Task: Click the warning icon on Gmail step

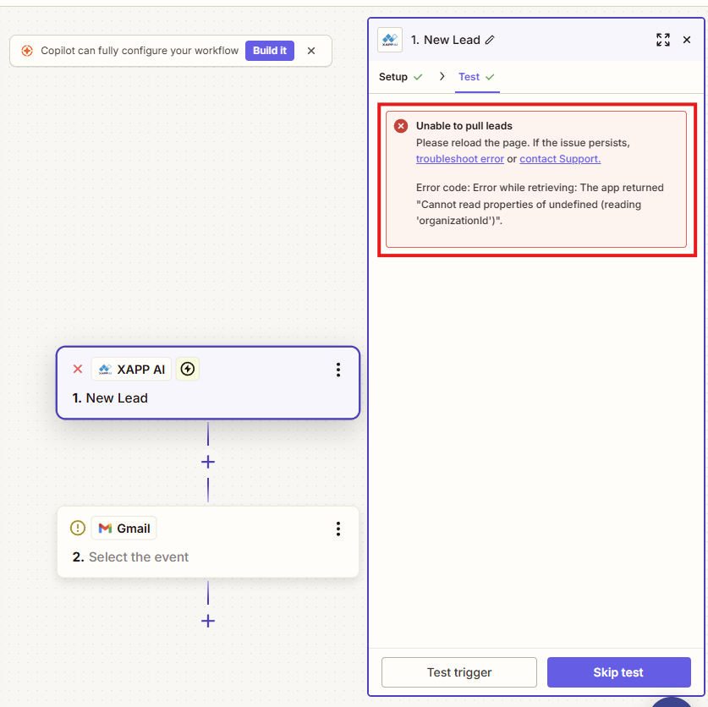Action: [x=78, y=529]
